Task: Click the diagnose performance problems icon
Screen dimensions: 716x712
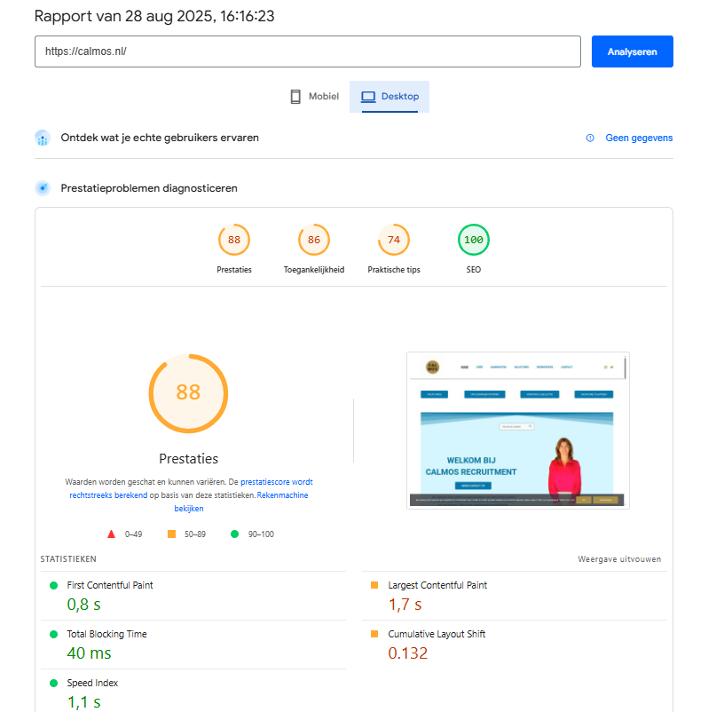Action: pyautogui.click(x=43, y=188)
